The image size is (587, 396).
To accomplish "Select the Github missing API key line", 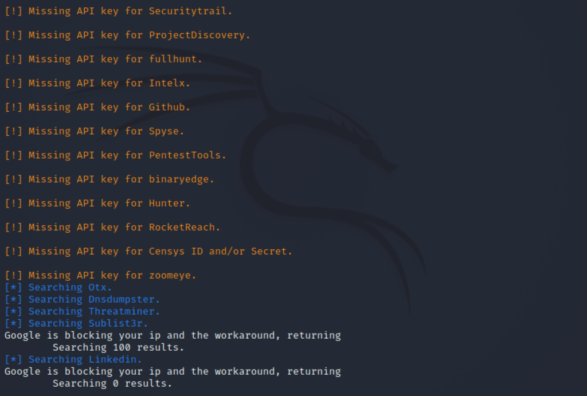I will coord(97,107).
